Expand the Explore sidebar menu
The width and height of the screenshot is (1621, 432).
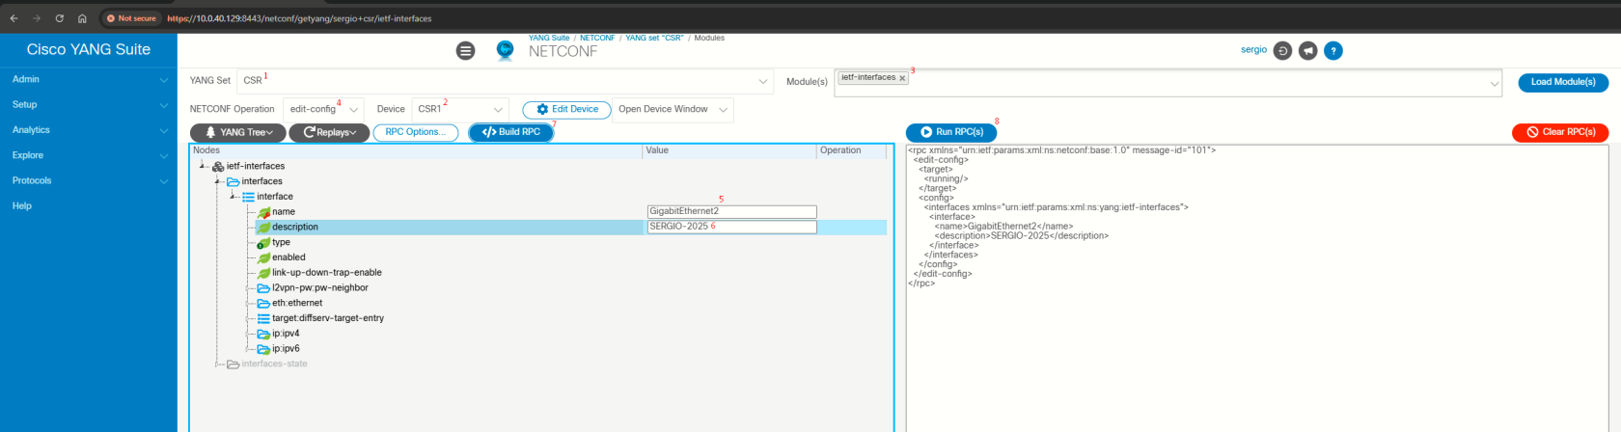[89, 155]
